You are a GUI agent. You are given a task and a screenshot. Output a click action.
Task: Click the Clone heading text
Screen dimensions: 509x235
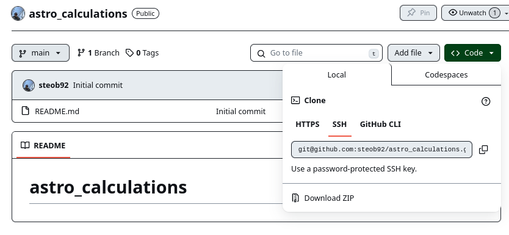(x=315, y=101)
